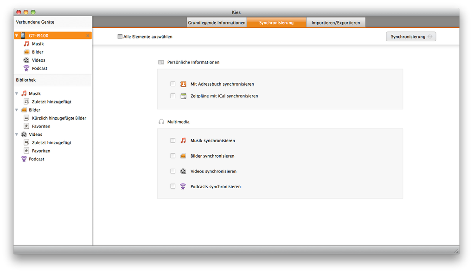Disconnect GT-I9100 using its X button

click(x=88, y=36)
